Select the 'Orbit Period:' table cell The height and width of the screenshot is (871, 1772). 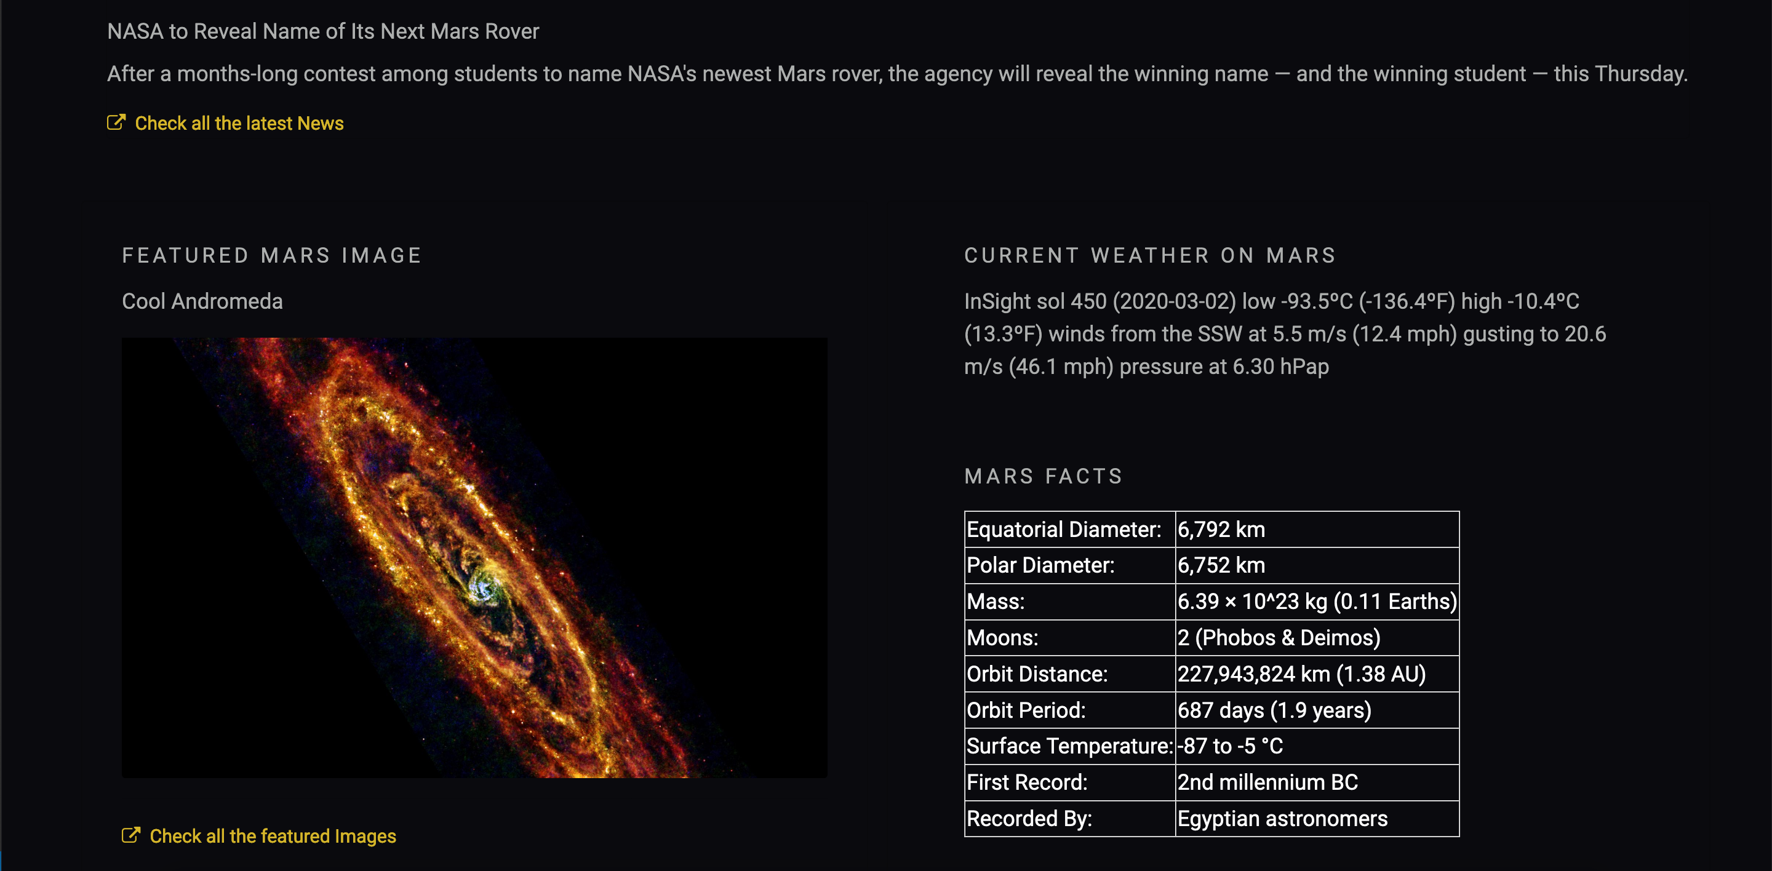coord(1070,710)
